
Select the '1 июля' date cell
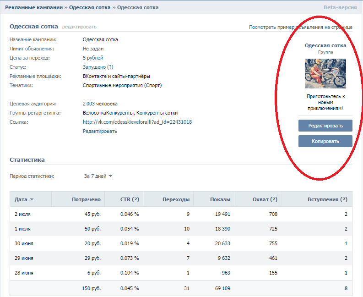(x=22, y=229)
